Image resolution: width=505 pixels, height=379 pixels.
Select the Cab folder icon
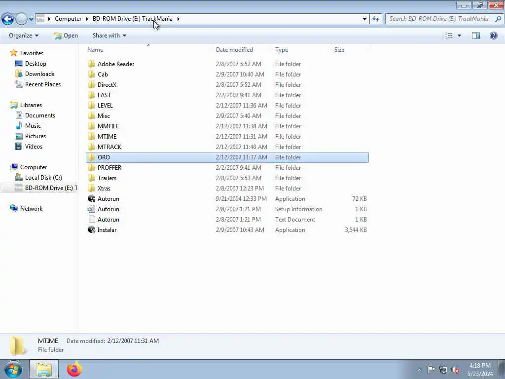pos(91,74)
